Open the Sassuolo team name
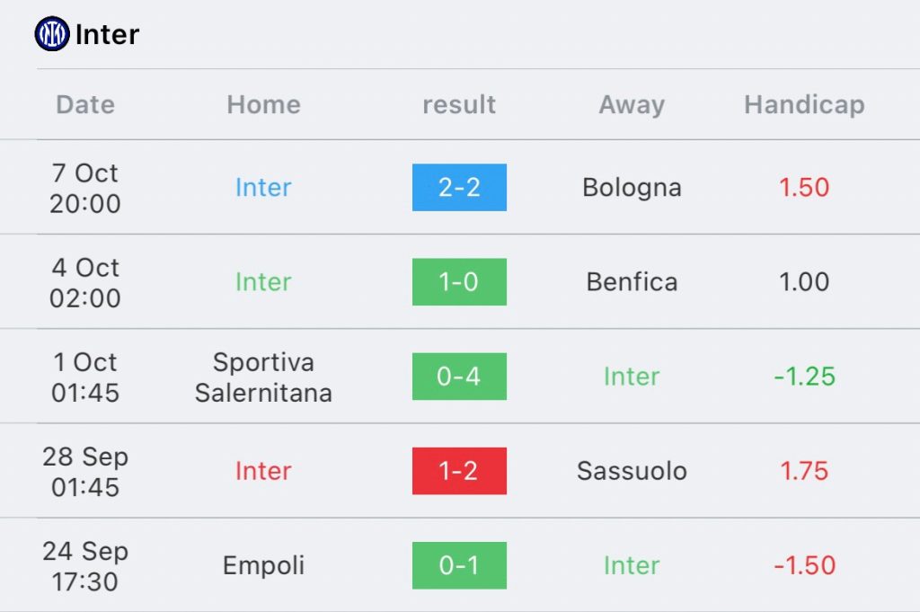 (x=632, y=471)
